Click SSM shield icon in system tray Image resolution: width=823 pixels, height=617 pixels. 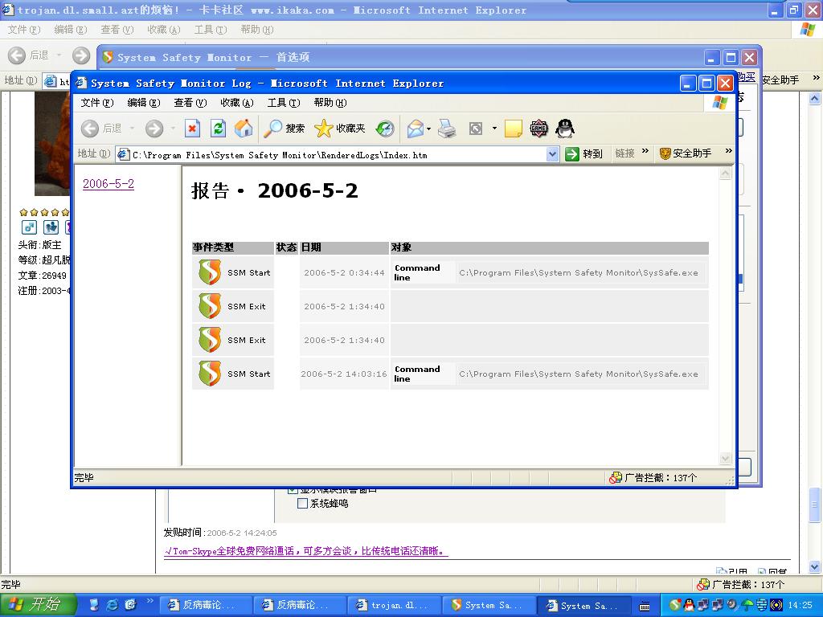pos(675,606)
